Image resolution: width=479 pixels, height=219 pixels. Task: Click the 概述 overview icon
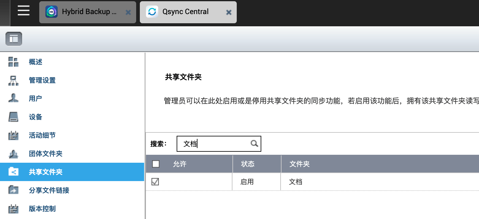[x=13, y=62]
